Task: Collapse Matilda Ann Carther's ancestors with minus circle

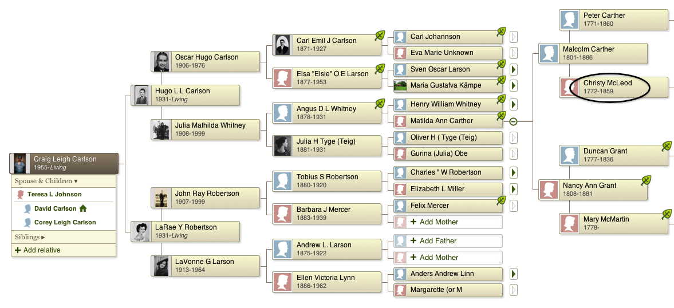Action: [x=513, y=121]
